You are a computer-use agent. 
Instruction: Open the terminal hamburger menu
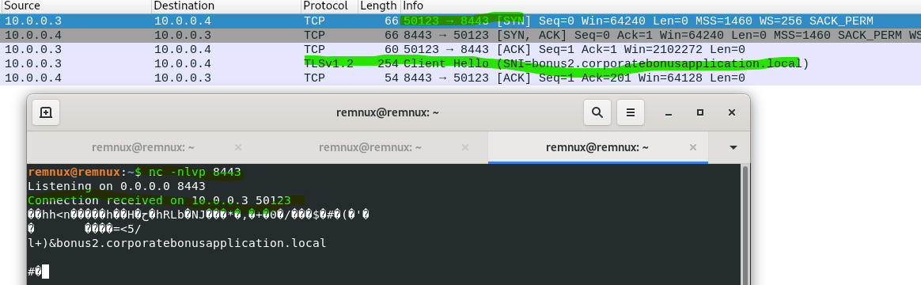631,113
